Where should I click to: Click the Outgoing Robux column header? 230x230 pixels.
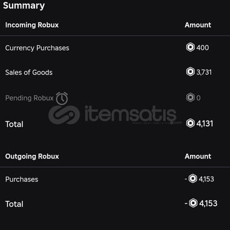[32, 156]
